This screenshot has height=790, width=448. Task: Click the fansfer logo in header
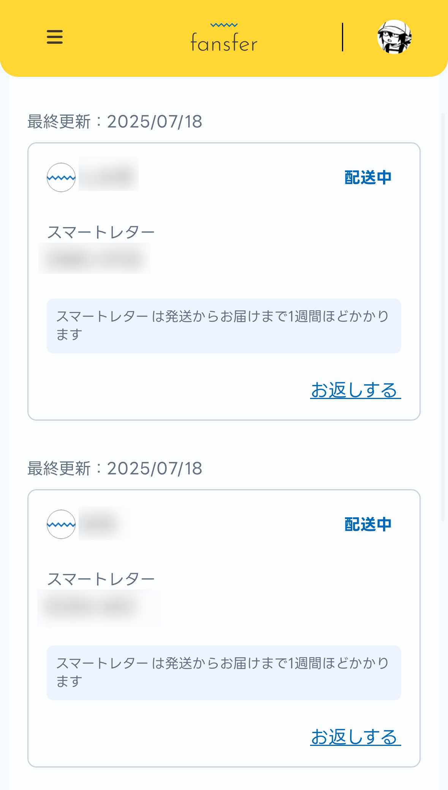(x=224, y=38)
